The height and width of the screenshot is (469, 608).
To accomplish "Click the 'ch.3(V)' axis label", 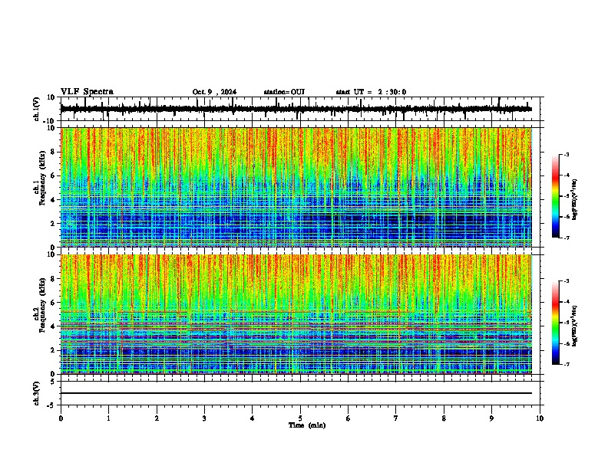I will coord(37,394).
